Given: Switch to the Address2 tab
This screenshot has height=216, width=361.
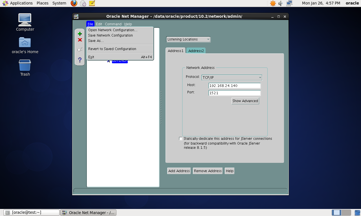Looking at the screenshot, I should coord(196,51).
